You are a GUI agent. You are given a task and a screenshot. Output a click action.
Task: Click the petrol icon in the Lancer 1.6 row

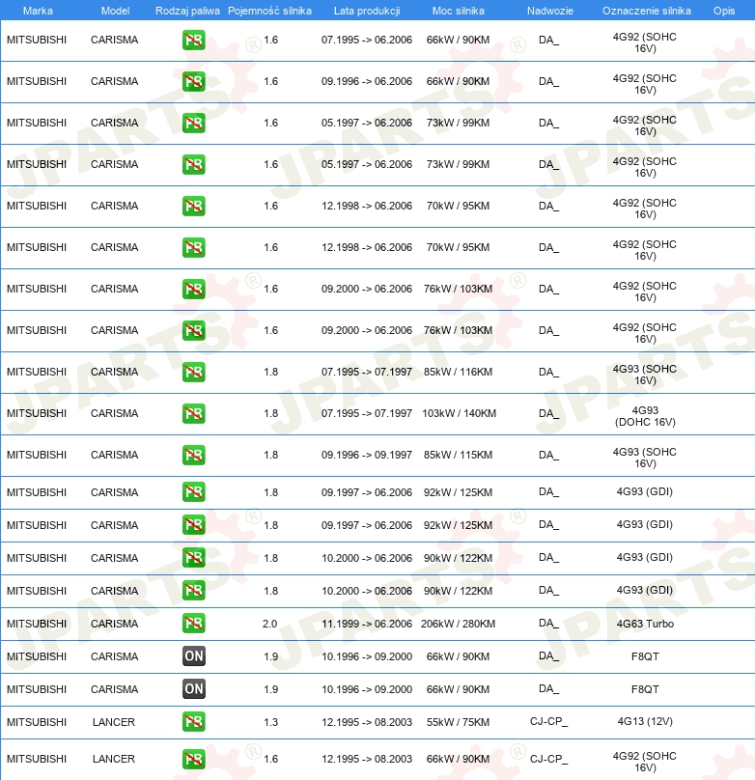pyautogui.click(x=193, y=759)
